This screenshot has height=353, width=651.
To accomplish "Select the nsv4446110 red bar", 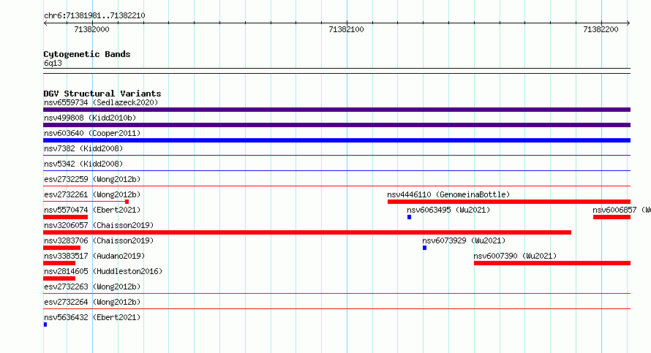I will pos(509,202).
